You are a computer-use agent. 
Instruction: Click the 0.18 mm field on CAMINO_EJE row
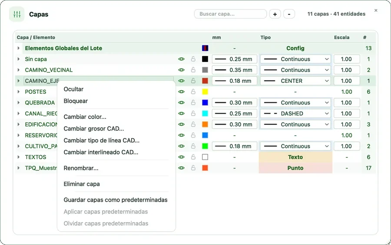pyautogui.click(x=235, y=81)
